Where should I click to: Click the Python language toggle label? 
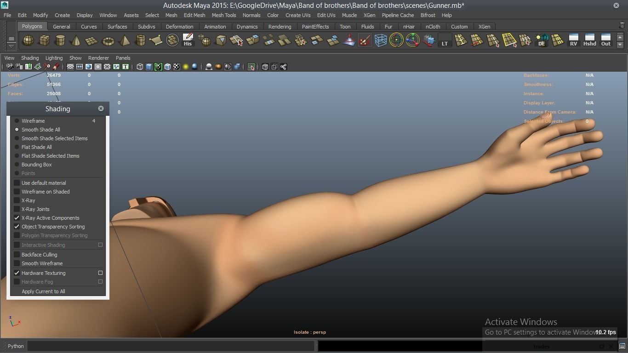(x=16, y=346)
